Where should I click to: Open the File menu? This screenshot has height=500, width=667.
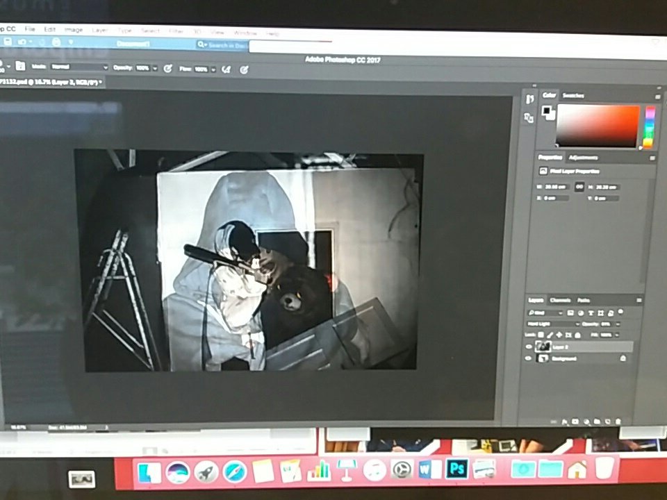[x=30, y=29]
